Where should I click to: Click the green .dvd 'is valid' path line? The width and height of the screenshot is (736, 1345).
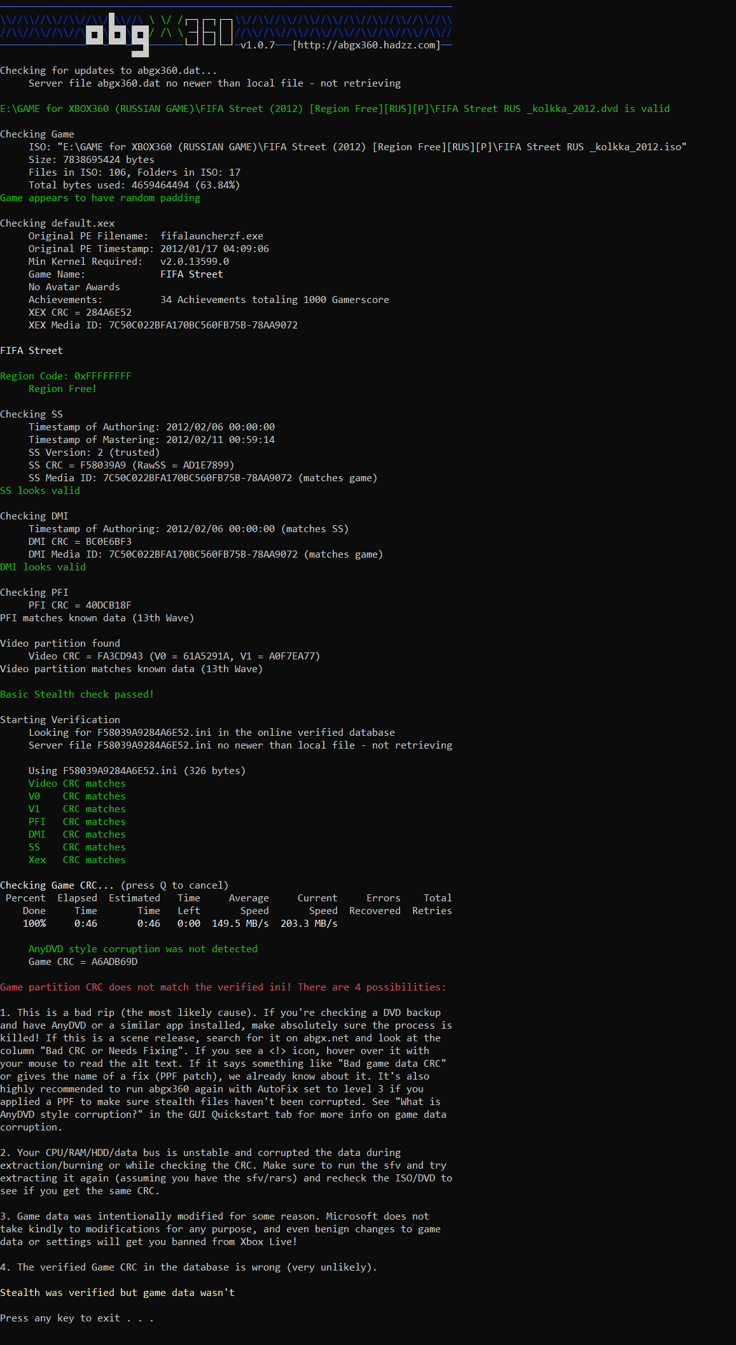[x=335, y=109]
